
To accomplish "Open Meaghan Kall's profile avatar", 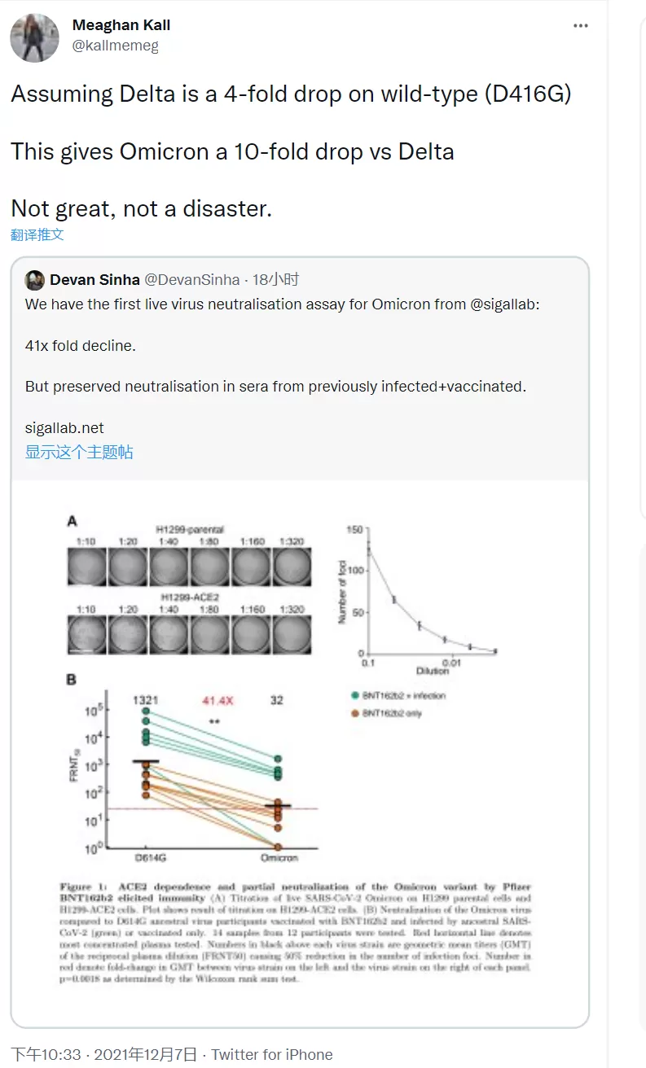I will pos(34,37).
